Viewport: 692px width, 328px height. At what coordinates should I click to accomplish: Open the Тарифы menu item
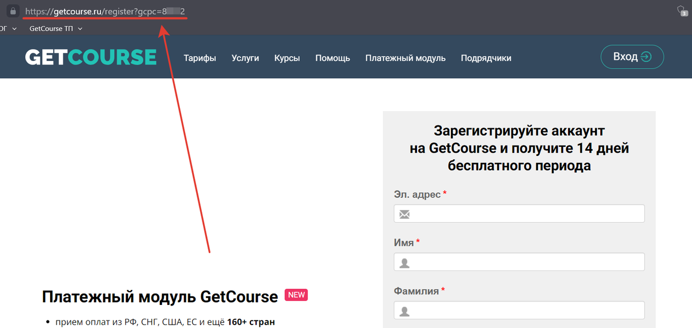click(x=200, y=58)
